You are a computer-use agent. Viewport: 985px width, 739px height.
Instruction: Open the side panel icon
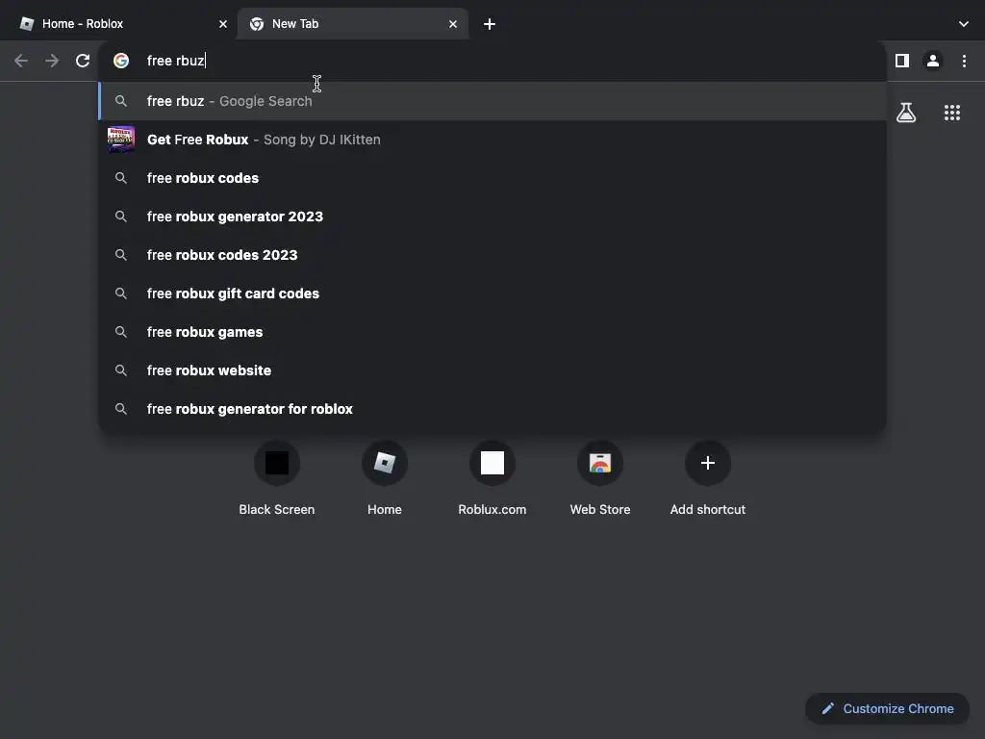[x=902, y=61]
